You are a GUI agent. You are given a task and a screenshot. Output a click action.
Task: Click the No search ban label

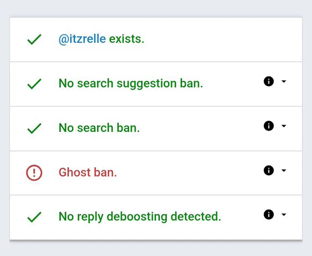(99, 128)
